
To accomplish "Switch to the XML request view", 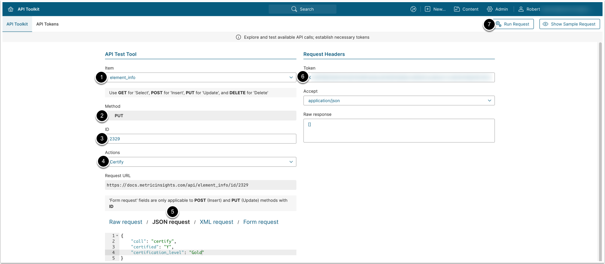I will [x=216, y=222].
